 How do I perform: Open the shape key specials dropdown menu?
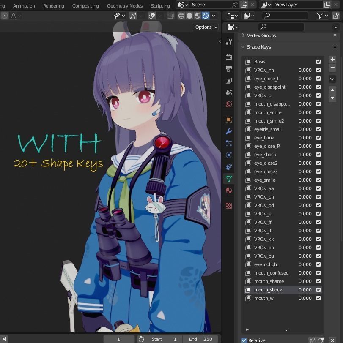332,79
